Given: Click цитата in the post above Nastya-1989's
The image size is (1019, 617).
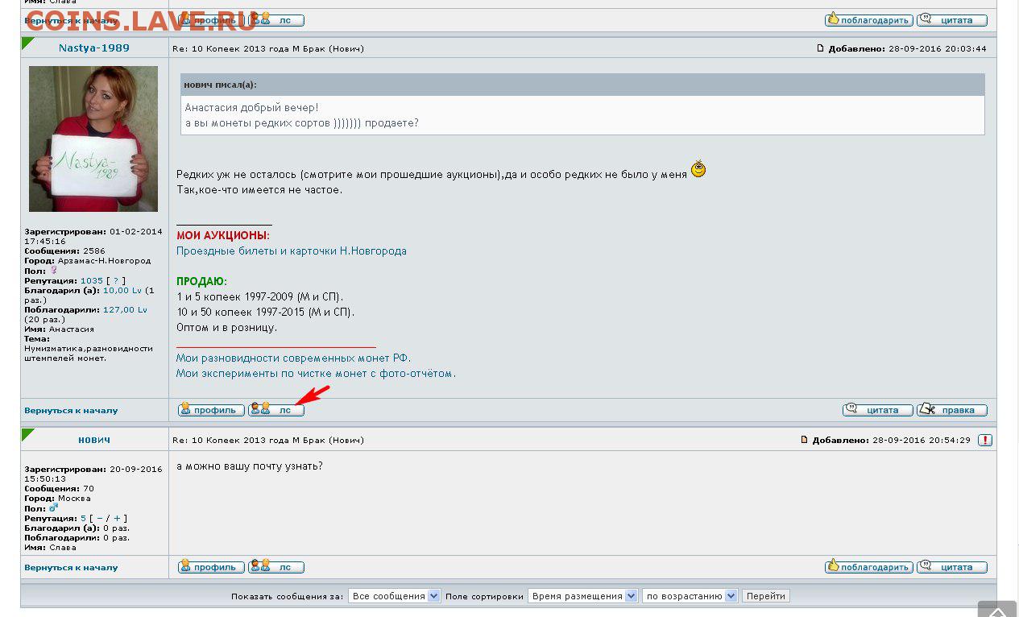Looking at the screenshot, I should (x=952, y=20).
